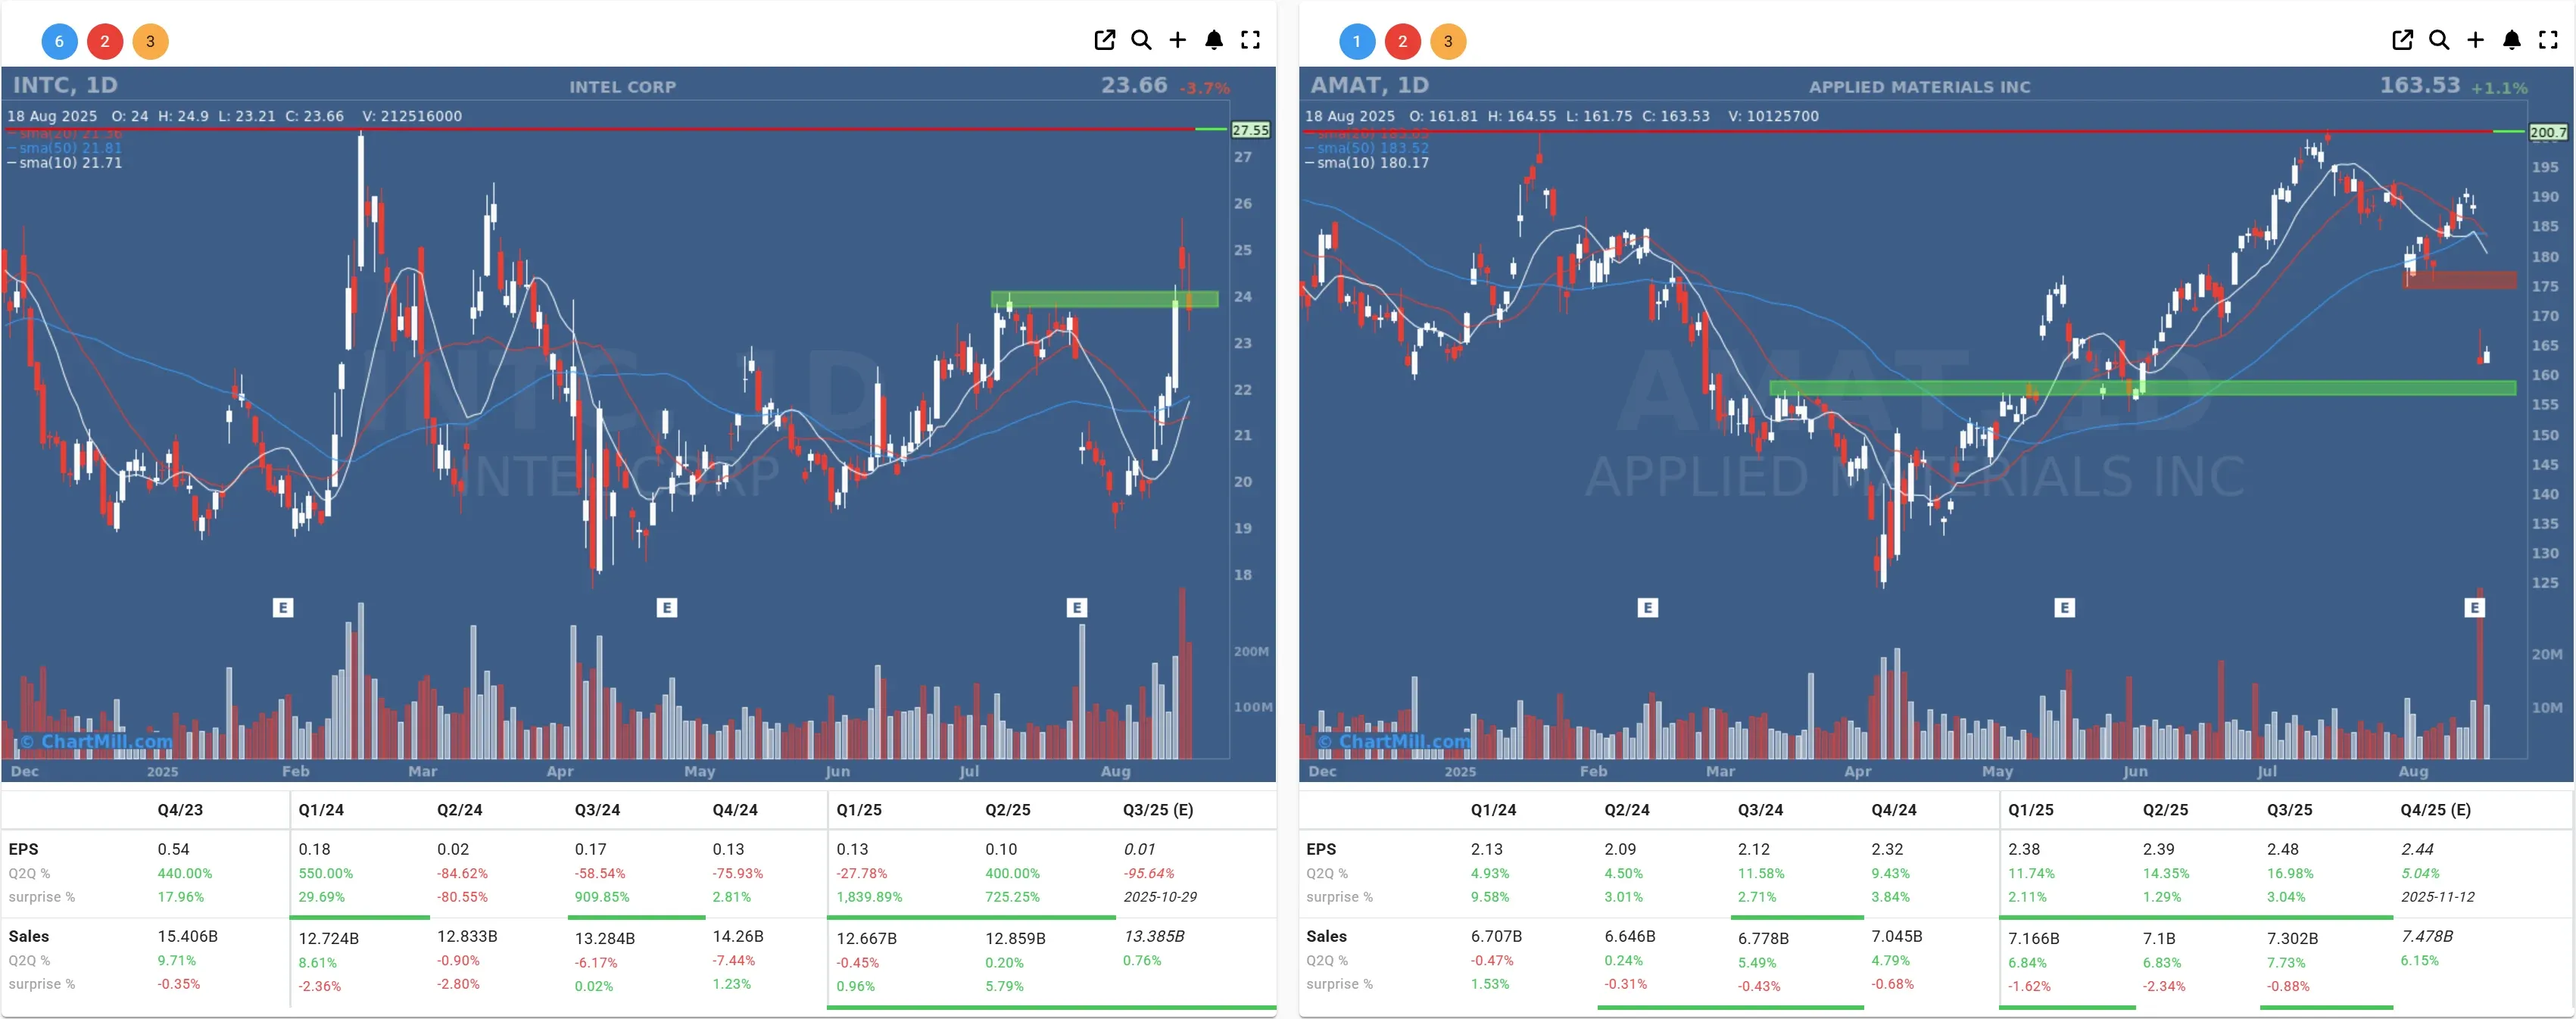The height and width of the screenshot is (1019, 2576).
Task: Click August earnings E marker on AMAT chart
Action: coord(2475,607)
